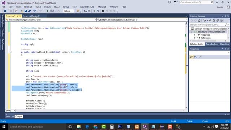Close the Form1.cs tab
Image resolution: width=231 pixels, height=130 pixels.
20,16
